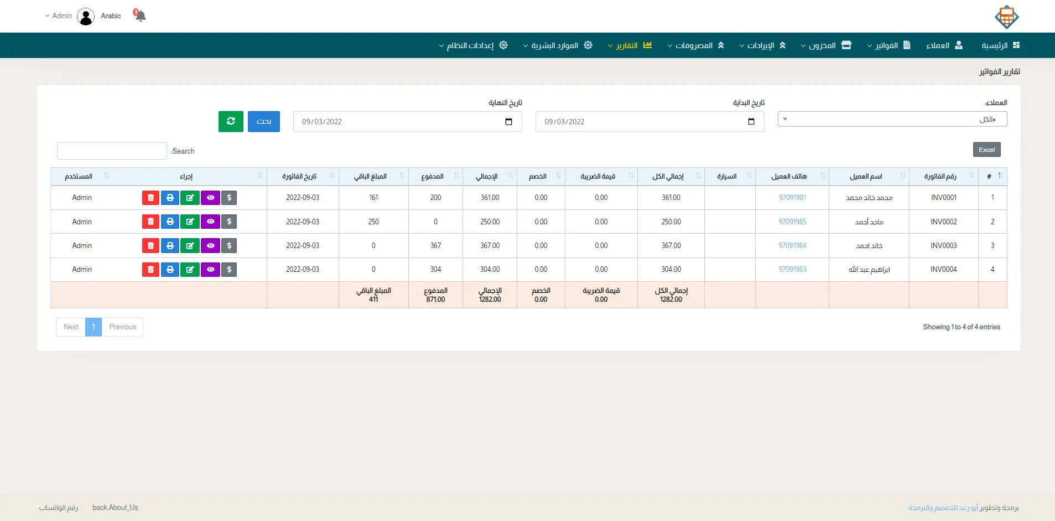Viewport: 1055px width, 521px height.
Task: Expand the العملاء customer filter dropdown
Action: (892, 119)
